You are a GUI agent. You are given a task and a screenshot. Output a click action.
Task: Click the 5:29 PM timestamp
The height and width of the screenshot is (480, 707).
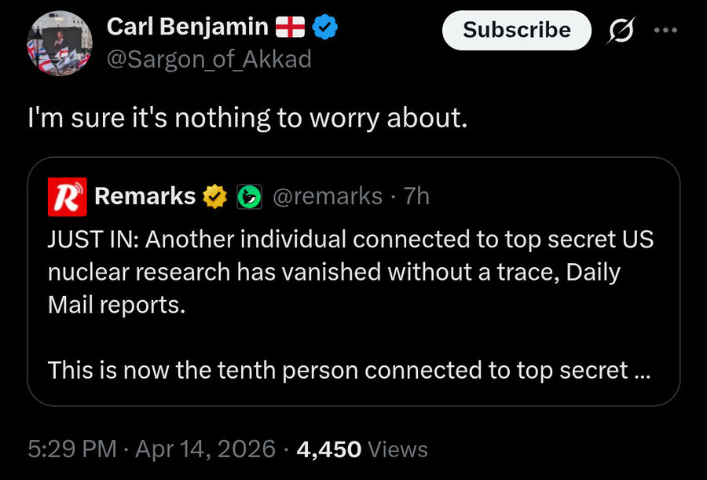coord(72,449)
